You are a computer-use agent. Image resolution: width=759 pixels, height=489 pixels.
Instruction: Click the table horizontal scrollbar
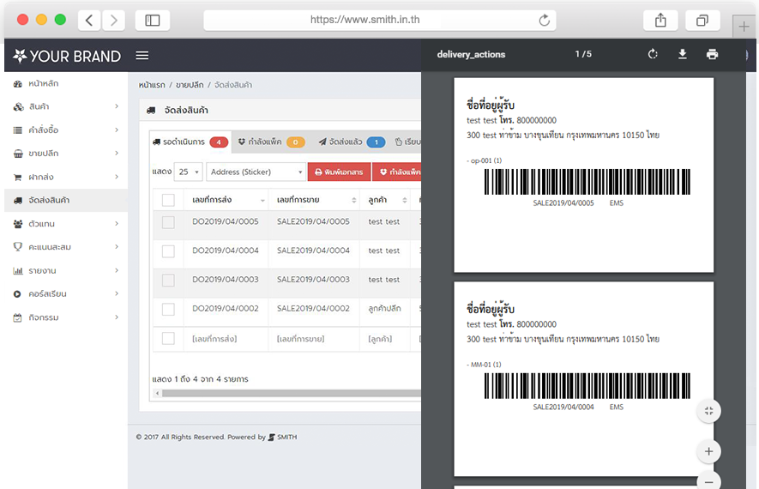[291, 393]
